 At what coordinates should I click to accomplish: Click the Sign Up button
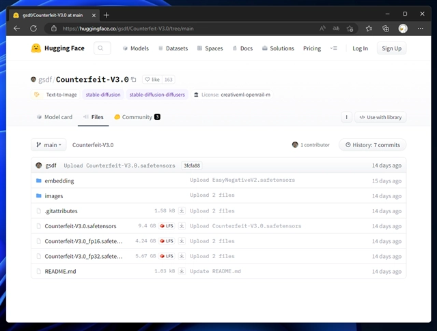pyautogui.click(x=391, y=48)
